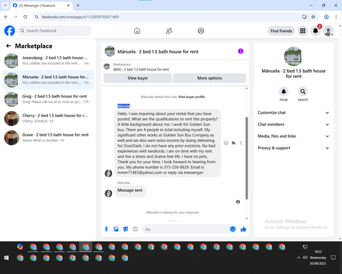
Task: Click the View buyer button
Action: pos(137,78)
